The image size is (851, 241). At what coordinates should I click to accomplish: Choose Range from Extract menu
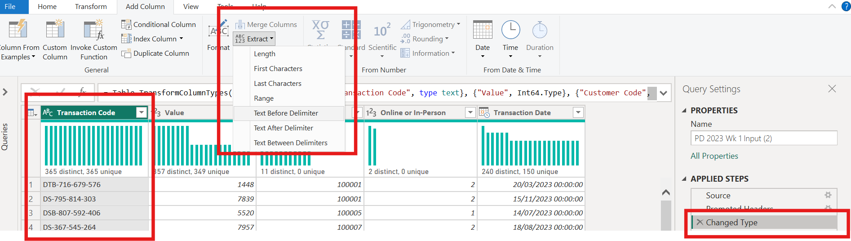264,98
